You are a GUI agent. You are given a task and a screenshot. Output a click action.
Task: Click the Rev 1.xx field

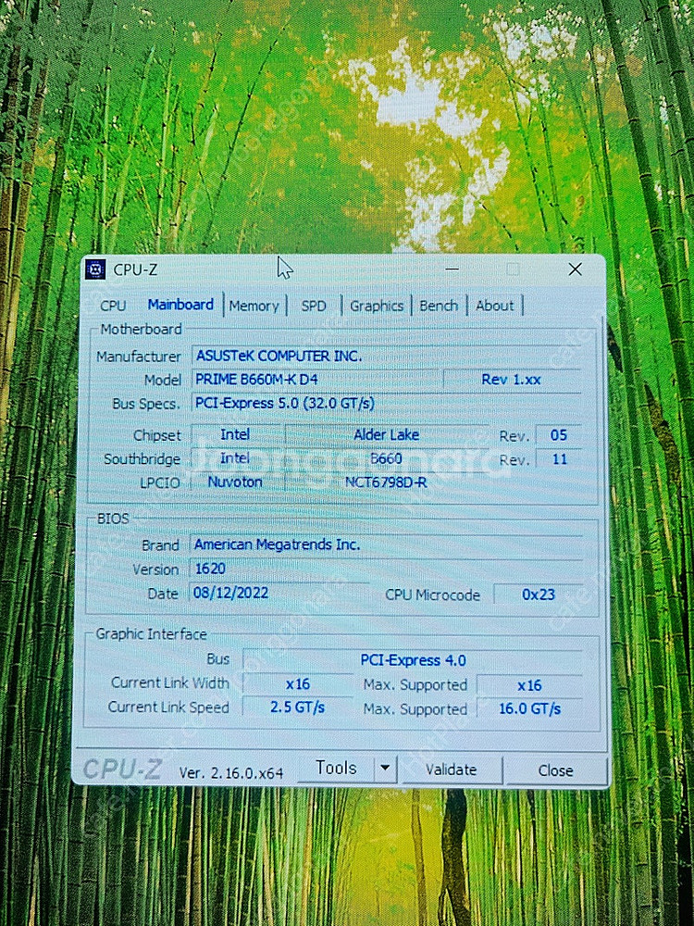tap(512, 380)
